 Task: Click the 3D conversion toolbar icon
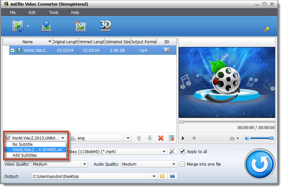tap(105, 26)
